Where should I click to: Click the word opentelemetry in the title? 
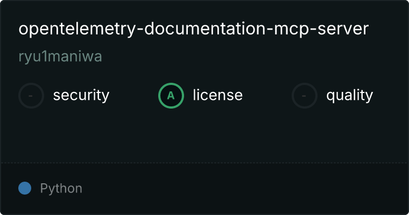pyautogui.click(x=77, y=29)
